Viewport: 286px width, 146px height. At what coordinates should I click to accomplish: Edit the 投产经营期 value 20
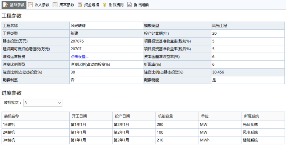248,34
